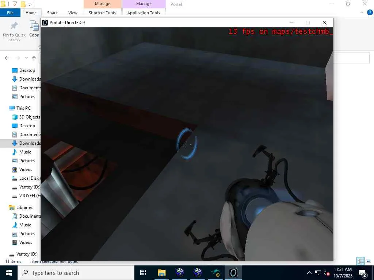Click the network icon in system tray

tap(318, 273)
